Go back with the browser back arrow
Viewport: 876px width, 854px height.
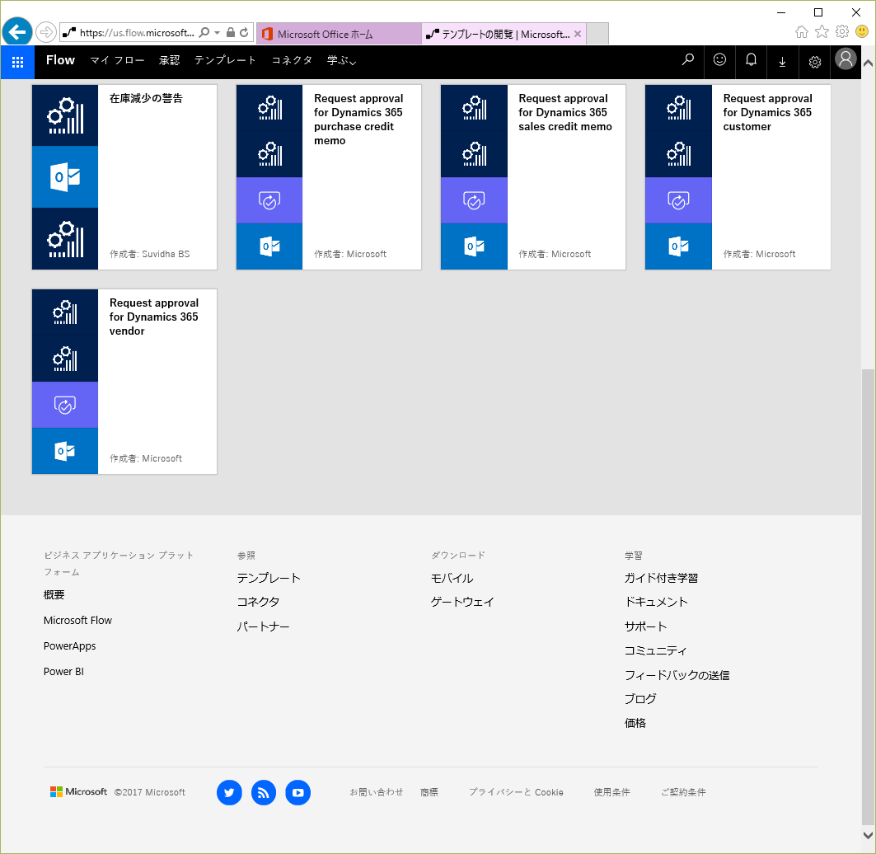point(17,32)
